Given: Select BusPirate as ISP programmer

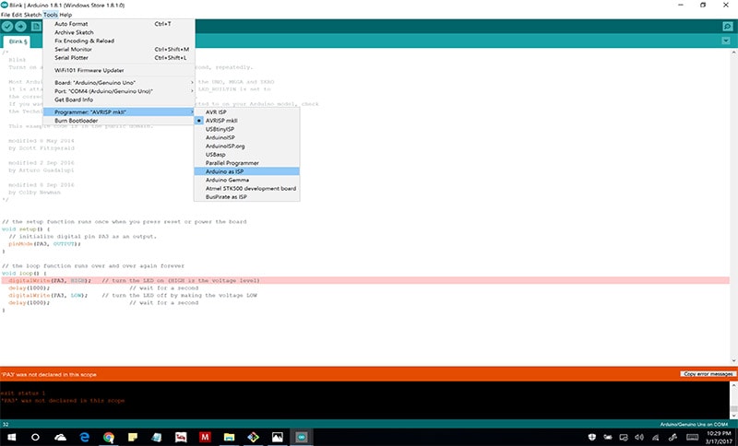Looking at the screenshot, I should [x=246, y=196].
